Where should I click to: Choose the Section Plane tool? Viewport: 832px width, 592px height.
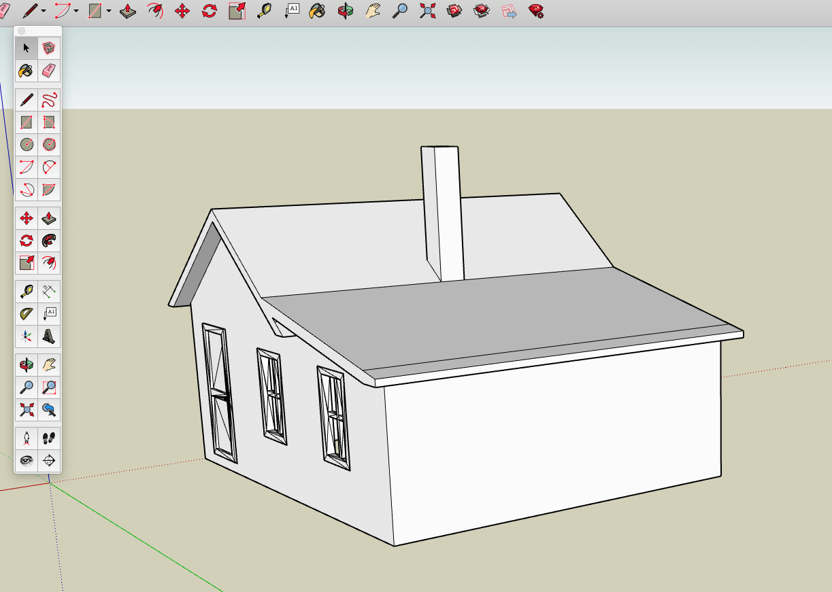[x=49, y=461]
